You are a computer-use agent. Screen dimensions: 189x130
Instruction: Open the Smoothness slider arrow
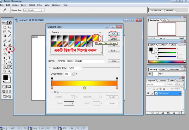tap(73, 74)
